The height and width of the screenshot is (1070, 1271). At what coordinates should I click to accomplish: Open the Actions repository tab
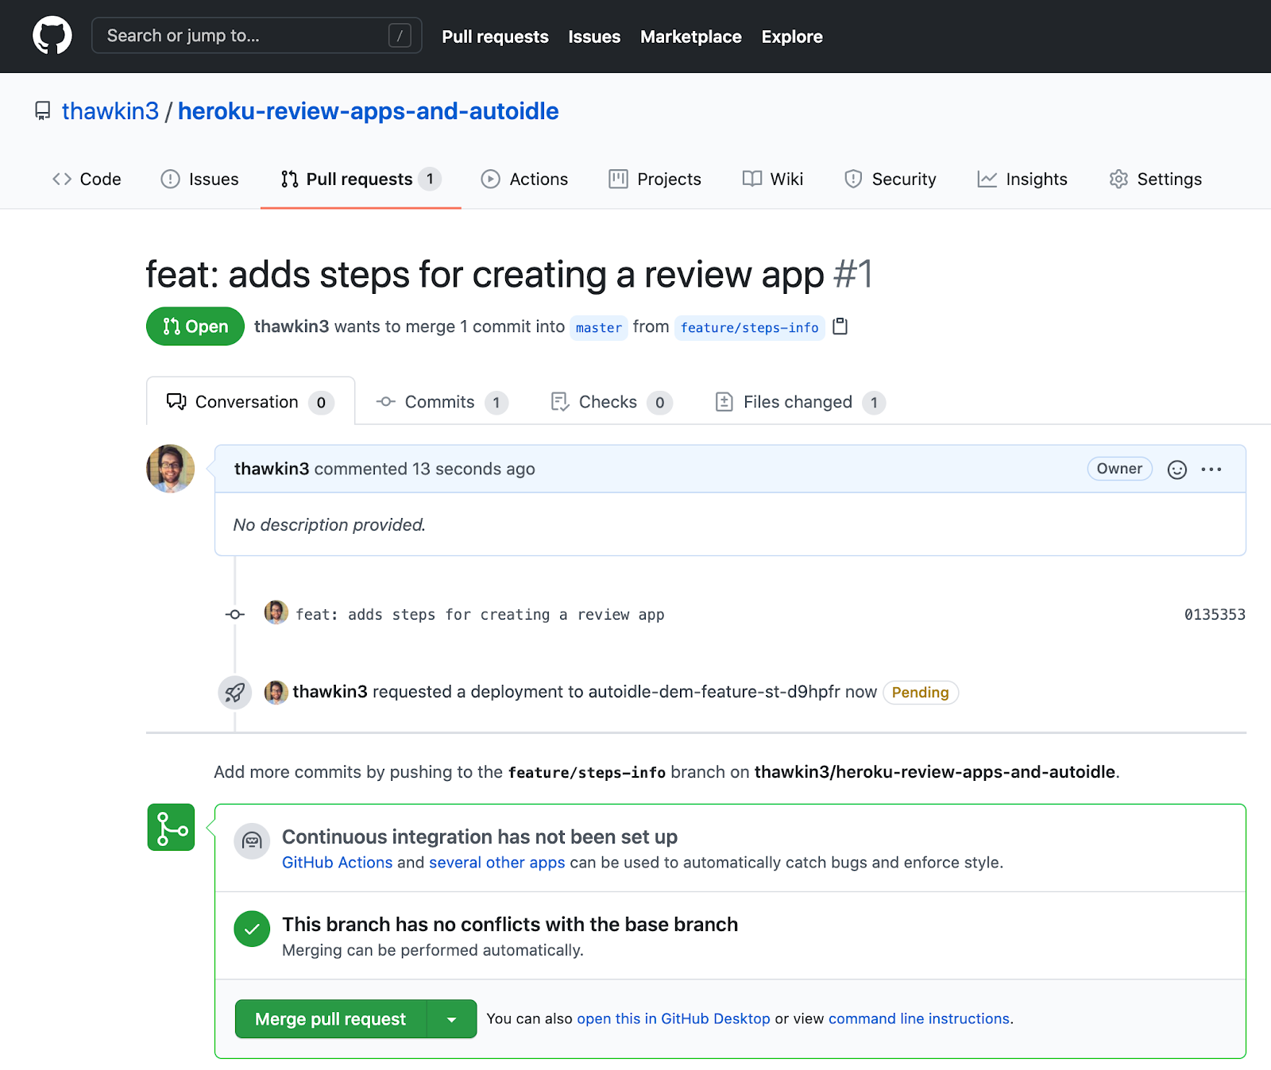click(x=524, y=180)
